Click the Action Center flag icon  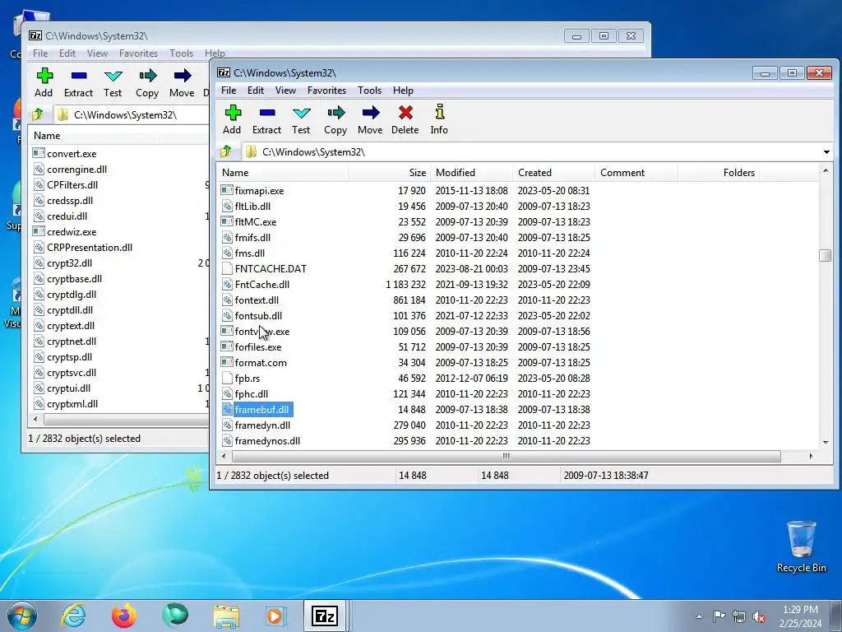719,616
